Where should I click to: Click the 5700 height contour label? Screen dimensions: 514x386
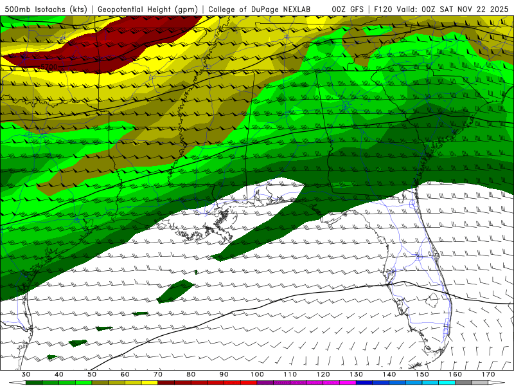[x=49, y=67]
